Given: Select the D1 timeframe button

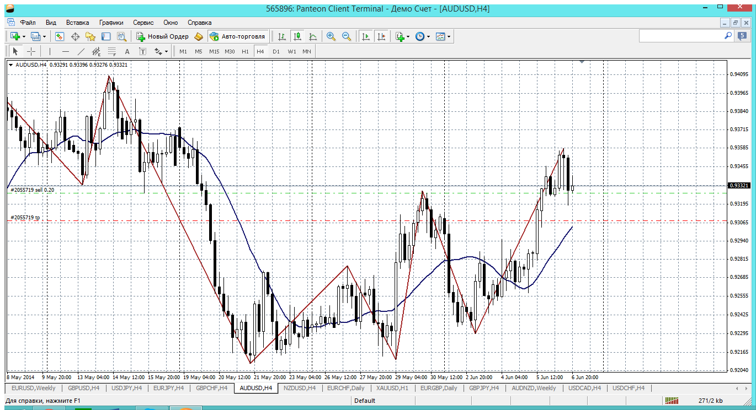Looking at the screenshot, I should point(276,51).
